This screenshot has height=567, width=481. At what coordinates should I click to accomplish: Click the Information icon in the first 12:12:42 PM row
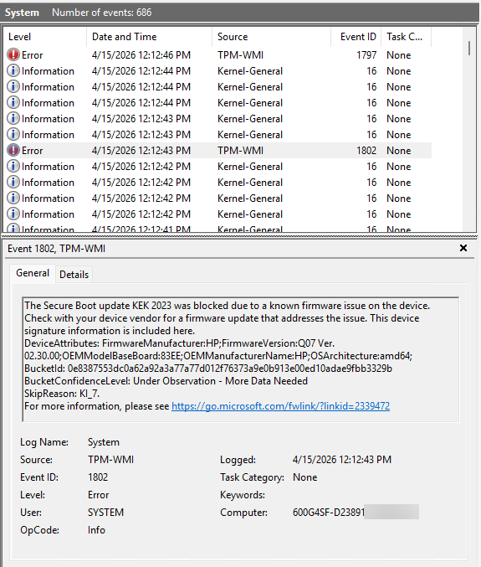pos(13,167)
